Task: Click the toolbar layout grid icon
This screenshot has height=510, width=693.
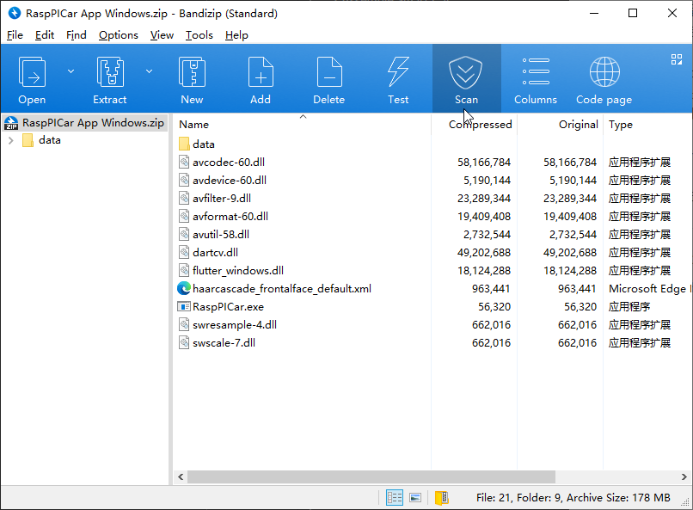Action: point(676,59)
